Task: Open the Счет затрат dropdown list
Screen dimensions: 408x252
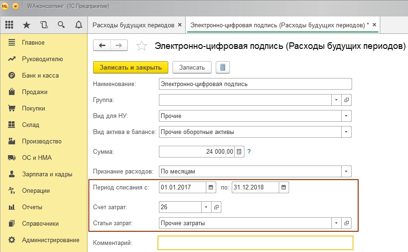Action: 206,207
